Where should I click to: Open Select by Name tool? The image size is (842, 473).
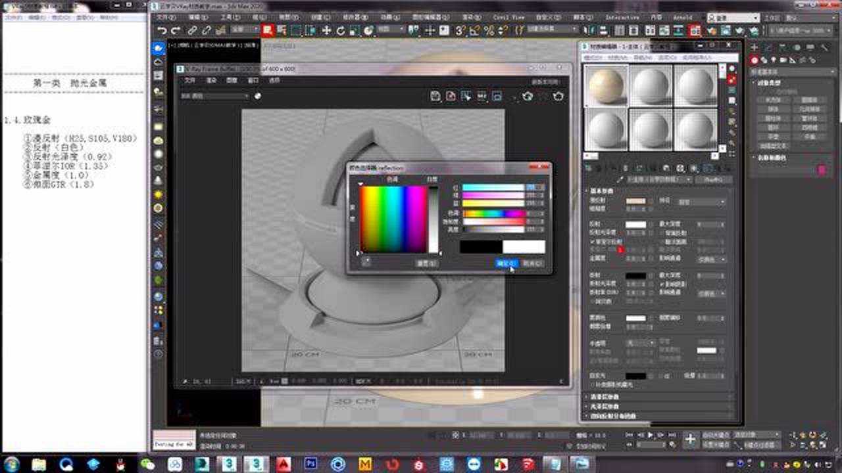(x=282, y=30)
